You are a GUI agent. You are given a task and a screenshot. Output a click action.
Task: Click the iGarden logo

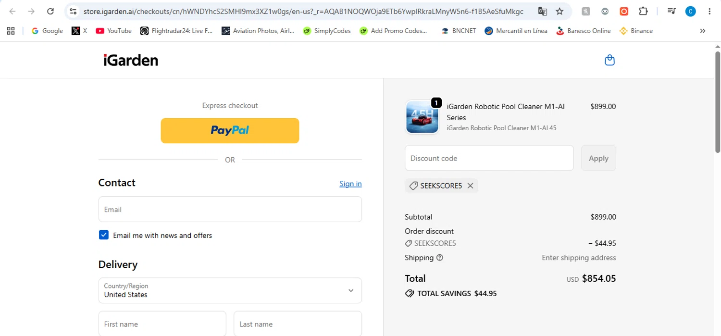[x=131, y=60]
